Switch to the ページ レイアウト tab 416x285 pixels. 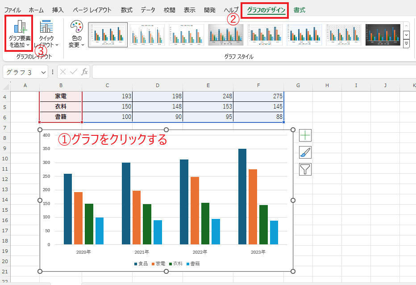(92, 10)
